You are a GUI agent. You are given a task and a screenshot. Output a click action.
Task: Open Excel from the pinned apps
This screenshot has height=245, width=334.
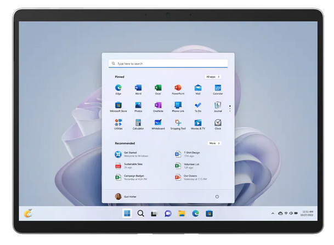158,89
